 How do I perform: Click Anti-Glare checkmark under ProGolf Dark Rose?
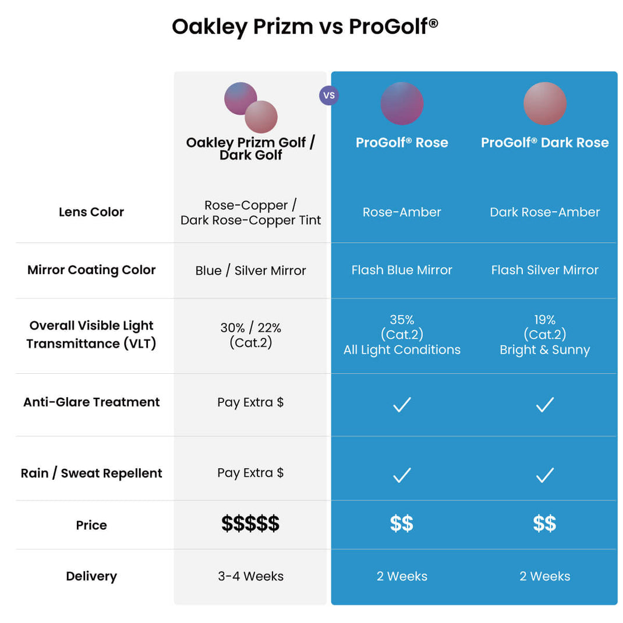pos(545,405)
